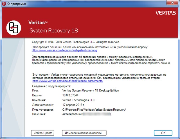180x139 pixels.
Task: Click the installation path C:\Program Files\Veritas
Action: coord(94,110)
